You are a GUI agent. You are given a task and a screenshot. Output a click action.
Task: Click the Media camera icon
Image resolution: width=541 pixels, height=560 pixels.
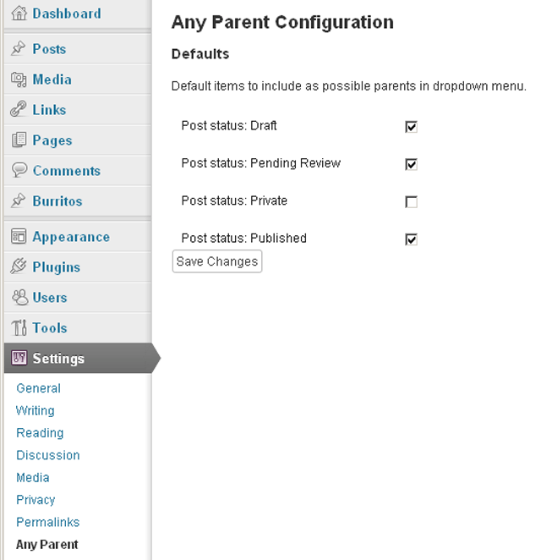(19, 80)
